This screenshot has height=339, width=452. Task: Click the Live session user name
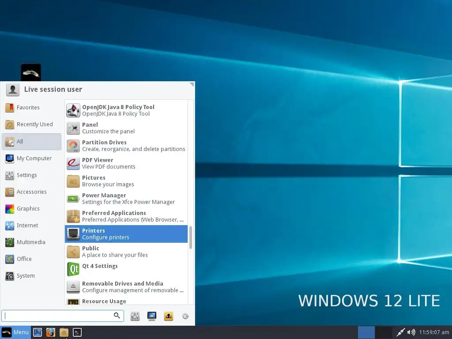click(53, 89)
